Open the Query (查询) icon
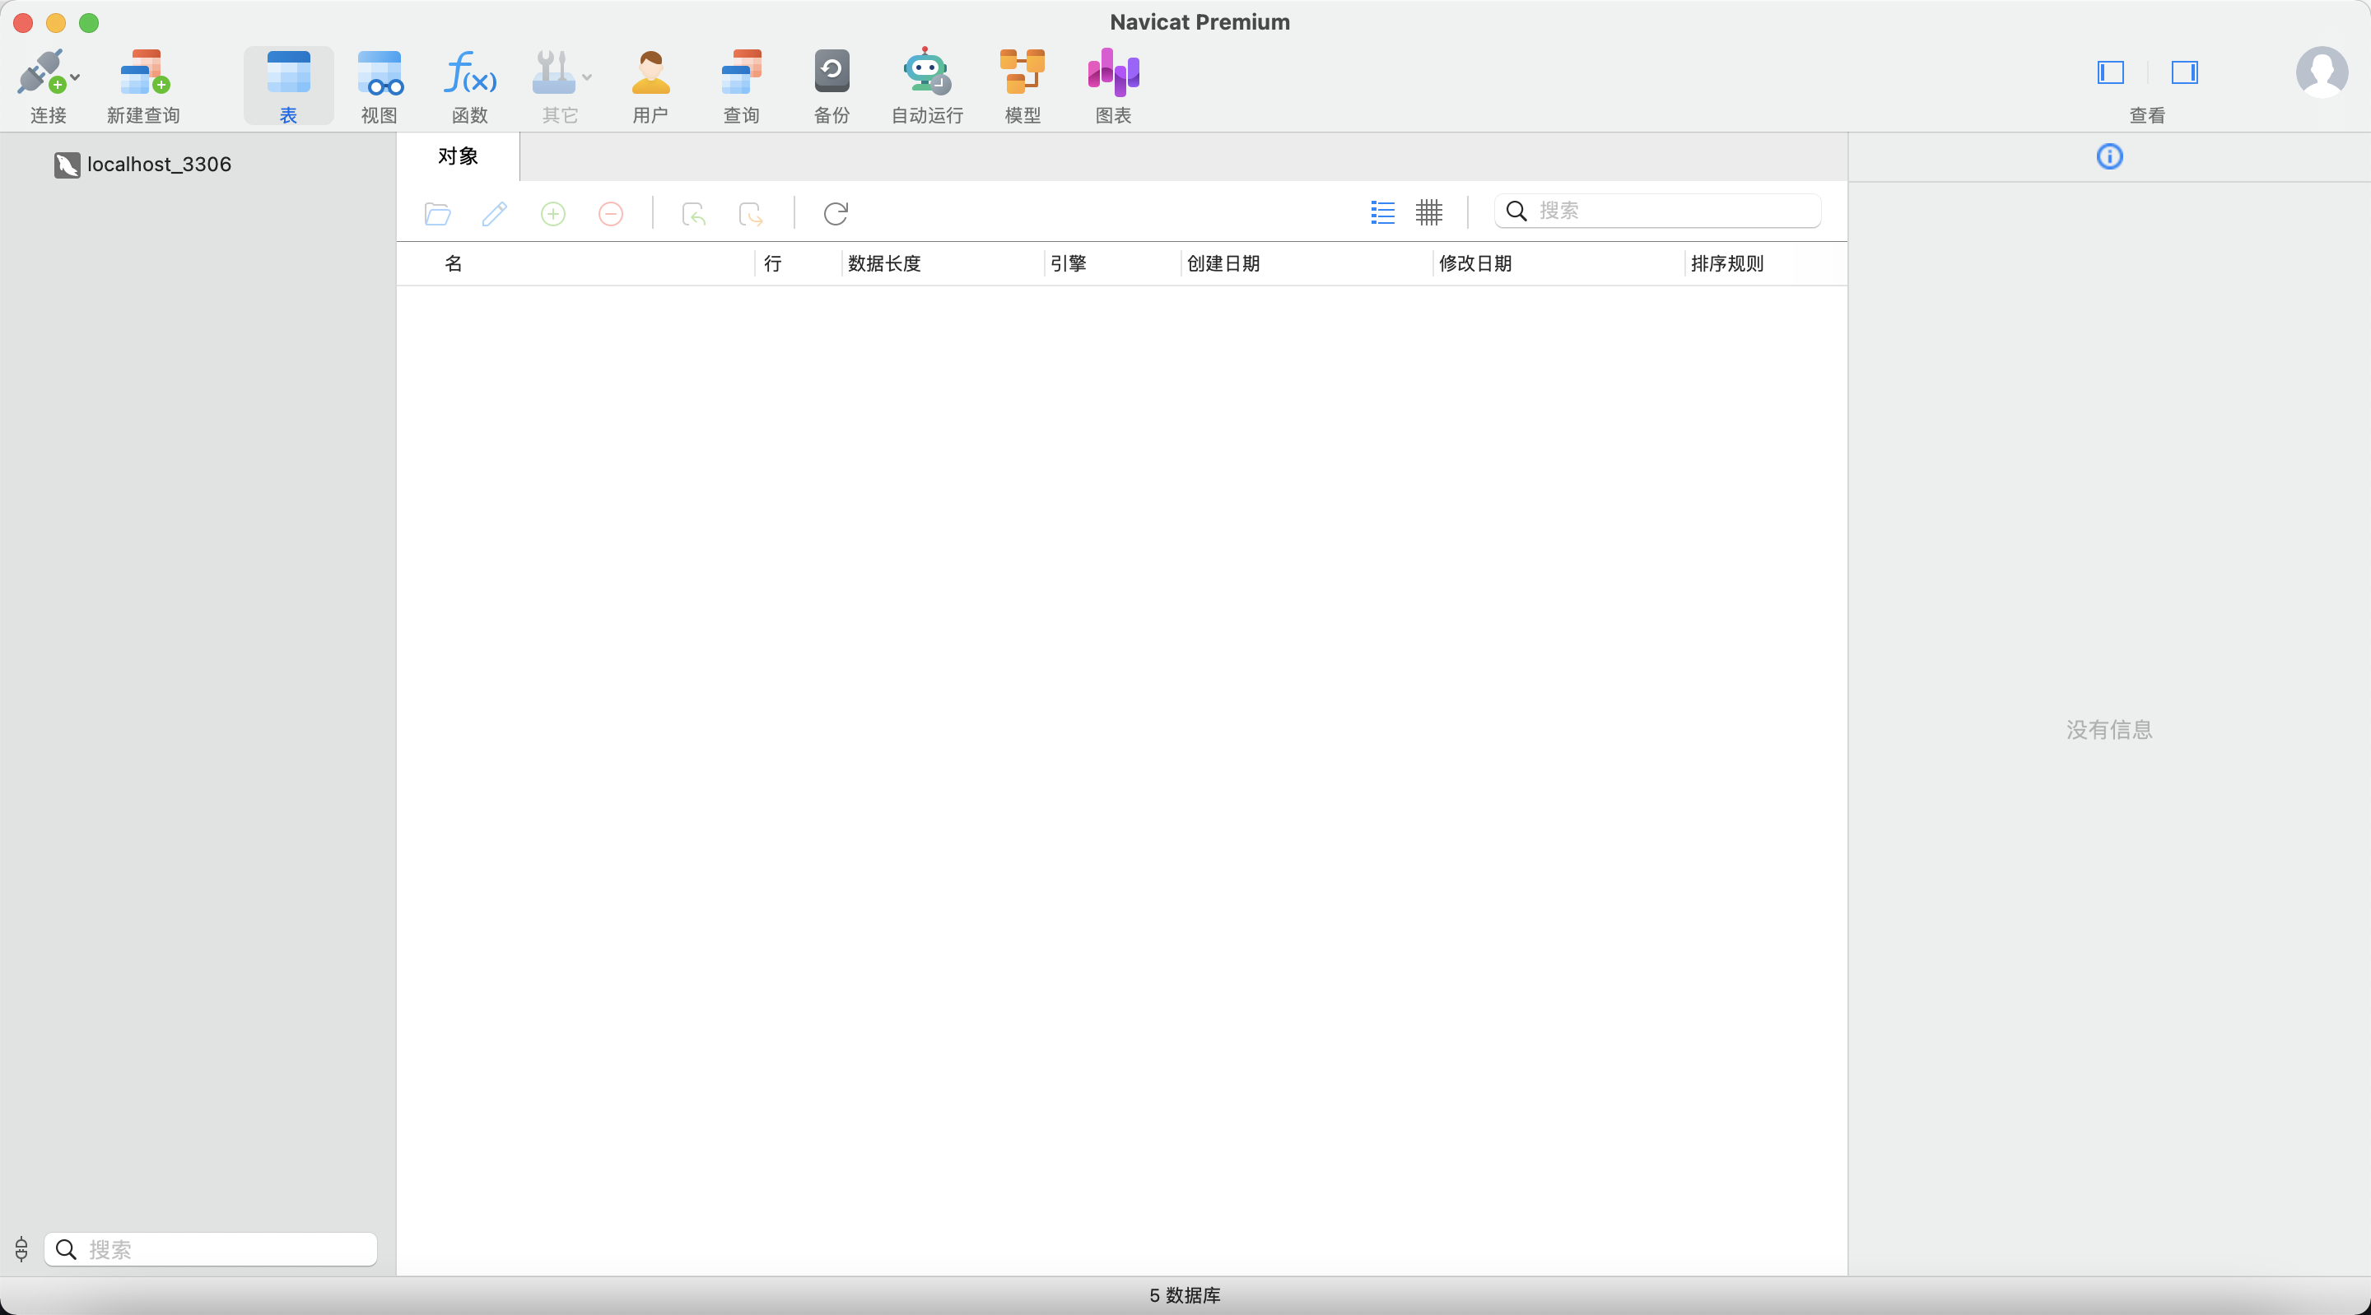The width and height of the screenshot is (2371, 1315). 741,72
